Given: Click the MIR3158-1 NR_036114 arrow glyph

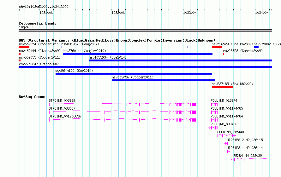Looking at the screenshot, I should pos(228,151).
